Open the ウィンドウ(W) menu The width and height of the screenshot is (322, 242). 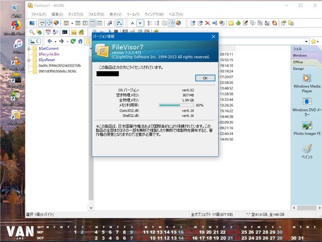(154, 14)
